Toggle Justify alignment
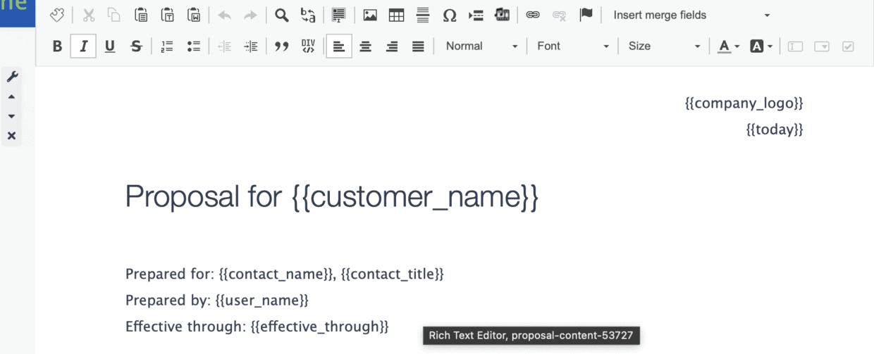The image size is (874, 354). pos(418,46)
